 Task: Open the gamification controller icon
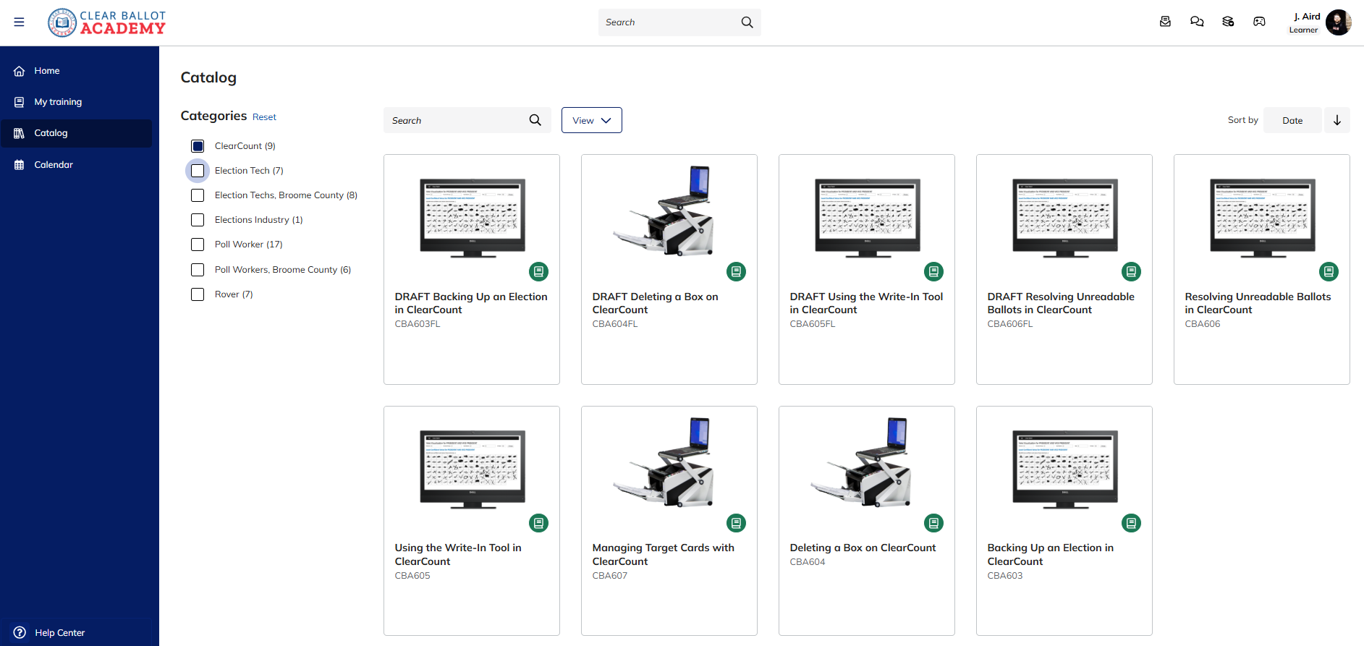click(1259, 22)
